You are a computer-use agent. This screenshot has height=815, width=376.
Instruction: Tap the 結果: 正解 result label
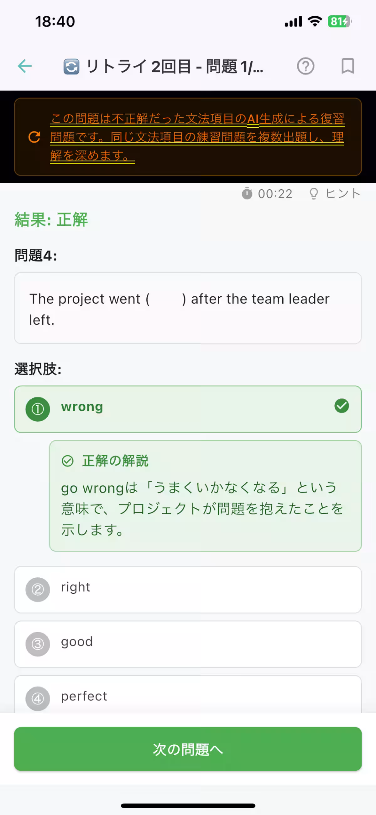click(x=50, y=219)
